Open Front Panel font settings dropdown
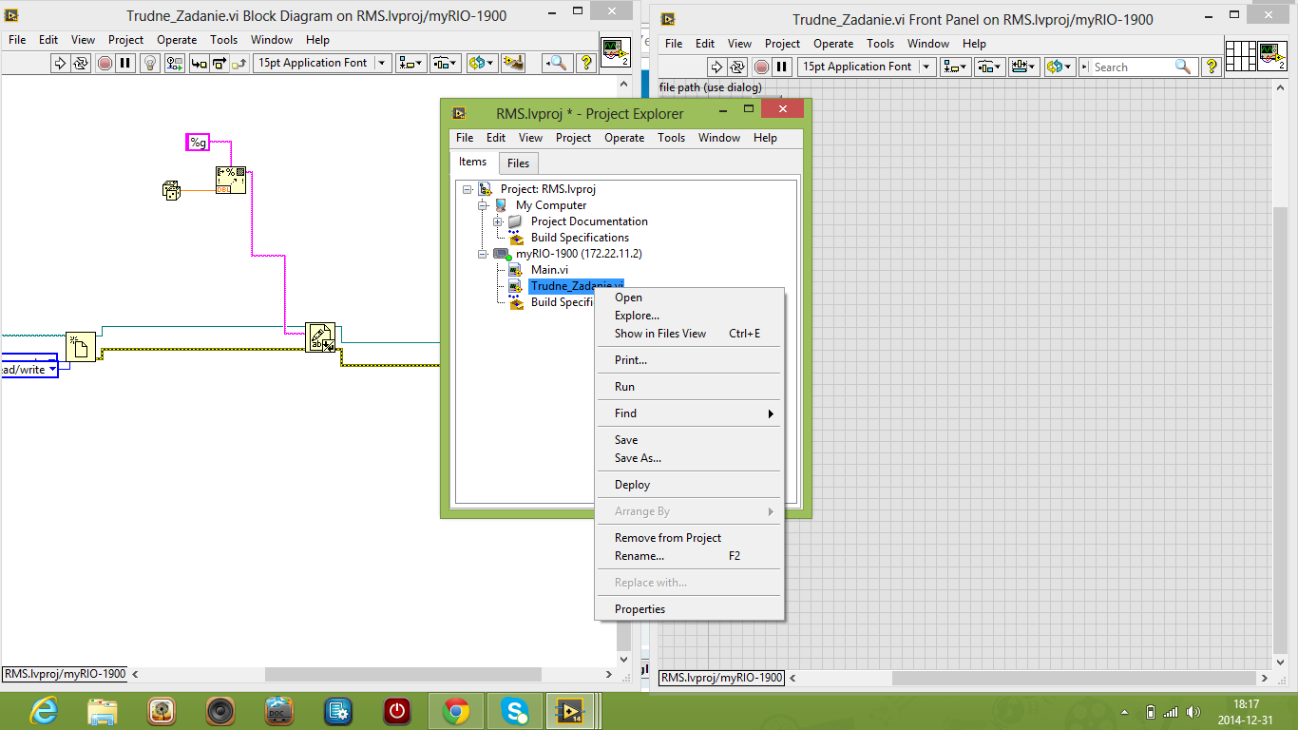Viewport: 1298px width, 730px height. point(867,67)
